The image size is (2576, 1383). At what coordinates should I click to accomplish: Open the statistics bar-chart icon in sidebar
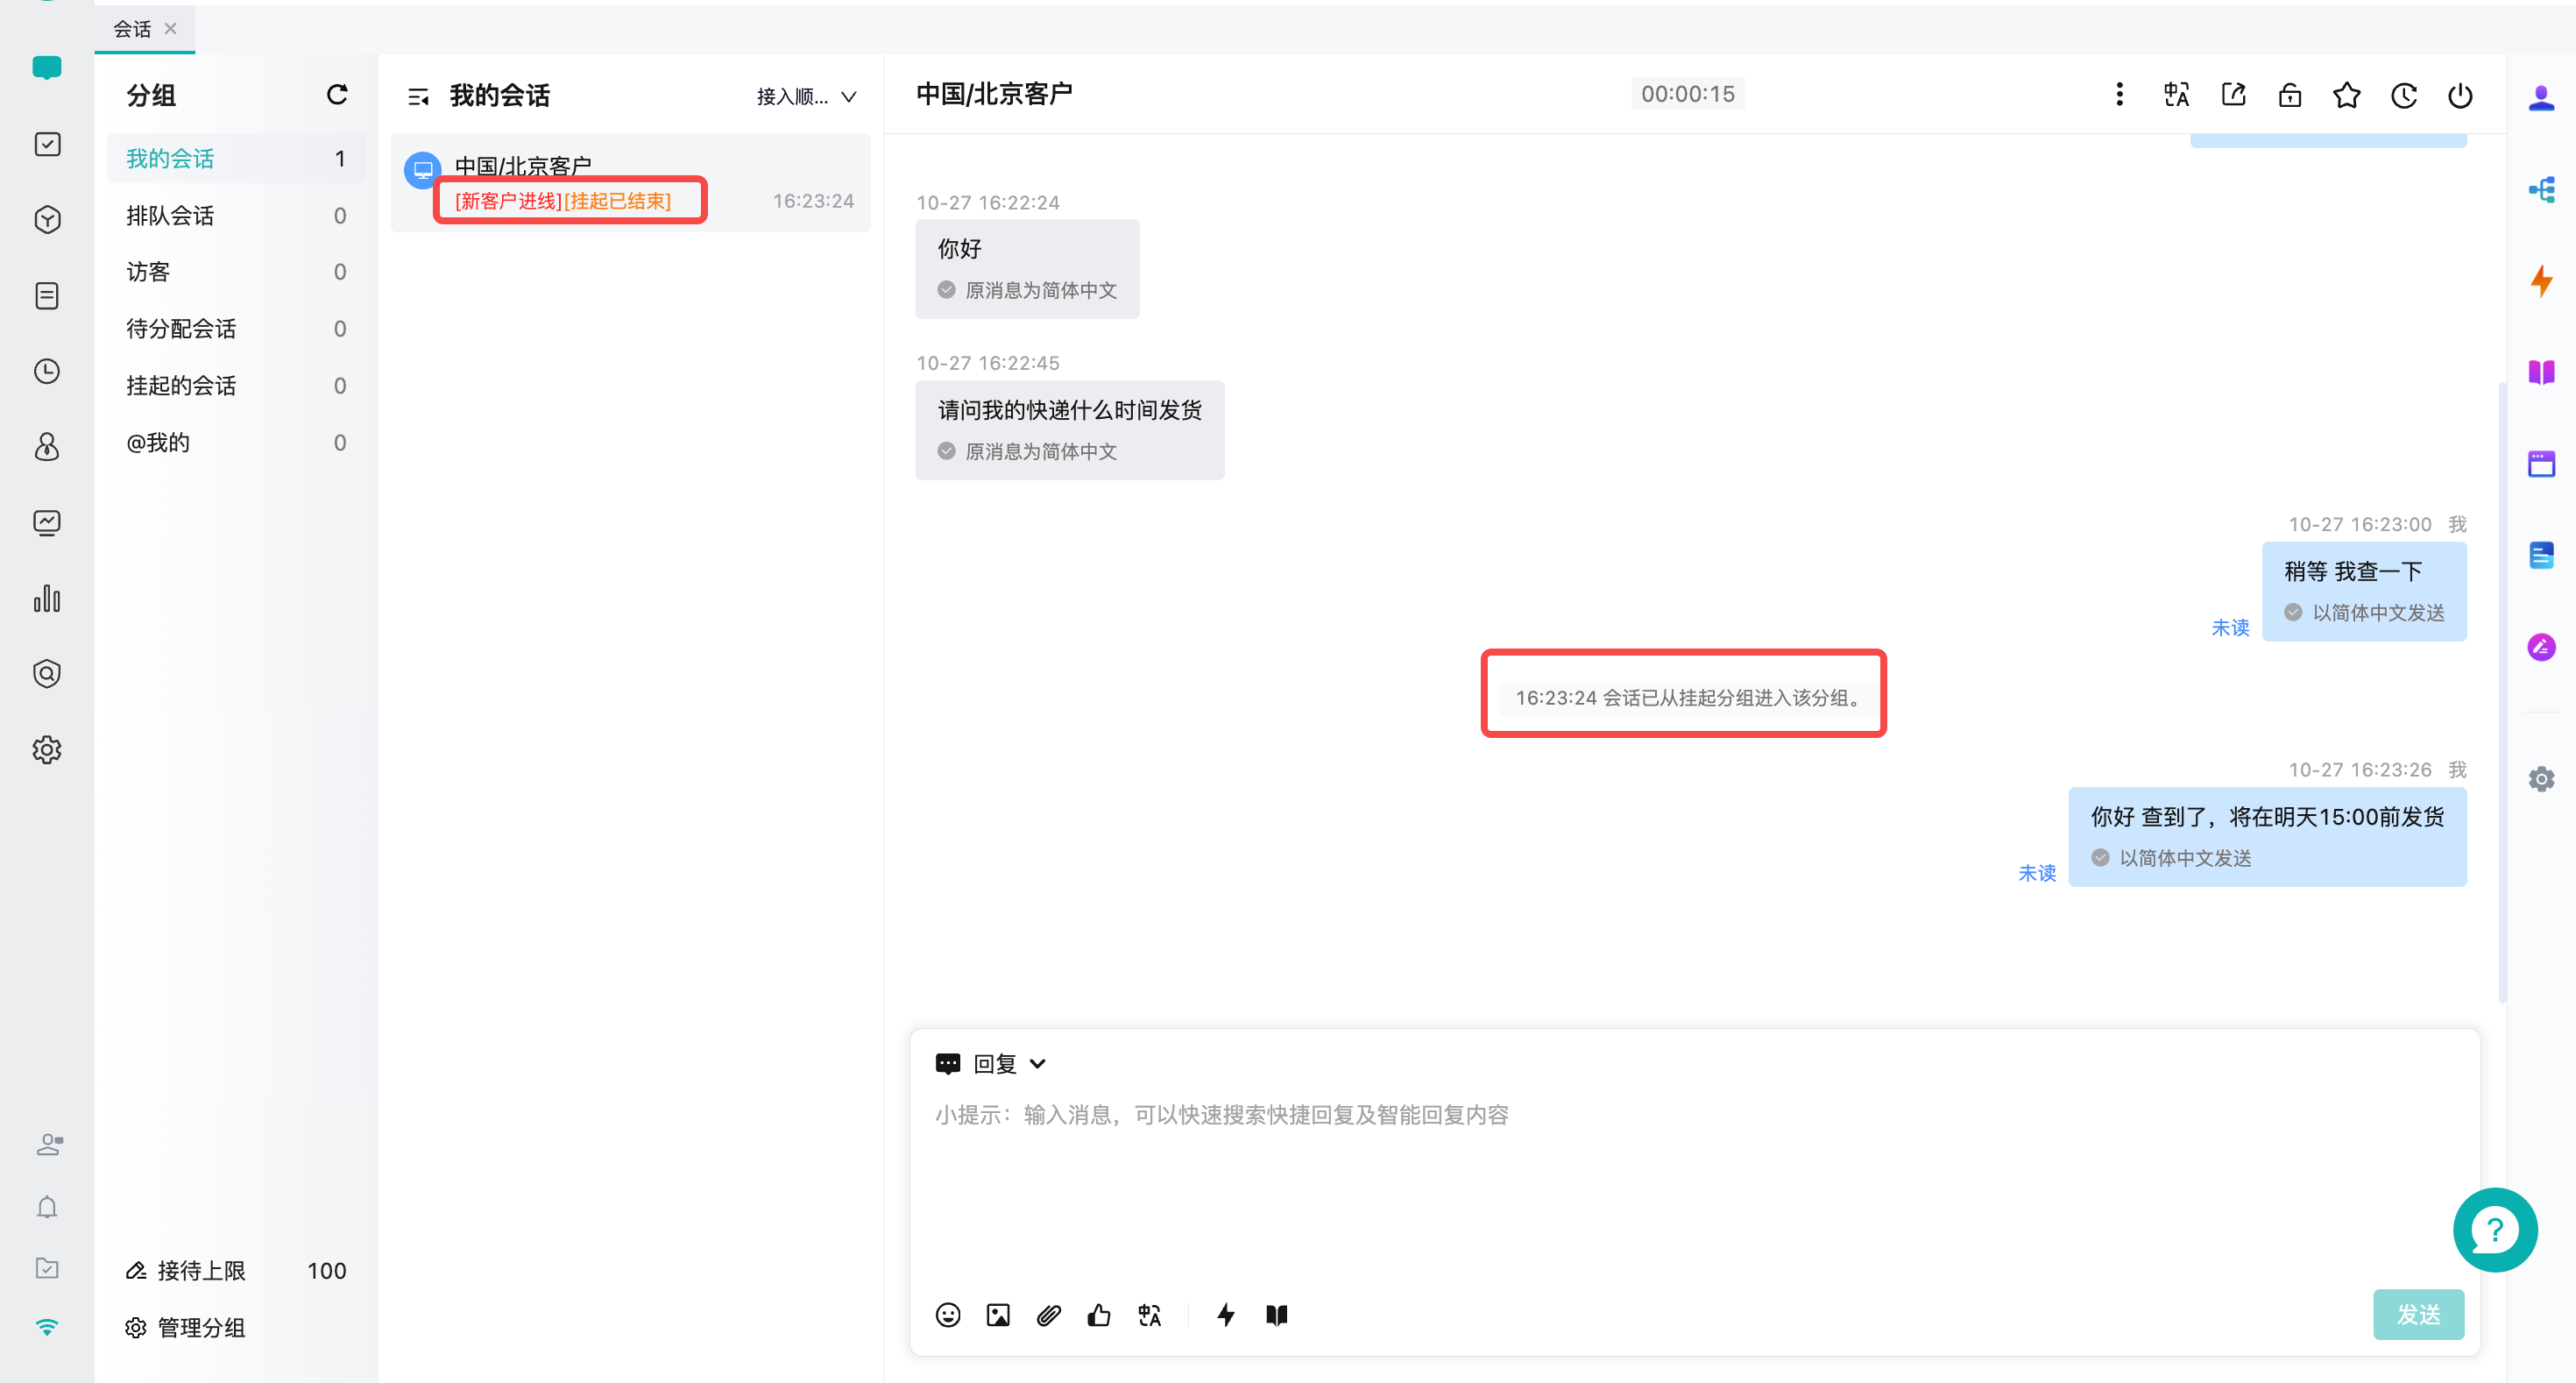(47, 599)
